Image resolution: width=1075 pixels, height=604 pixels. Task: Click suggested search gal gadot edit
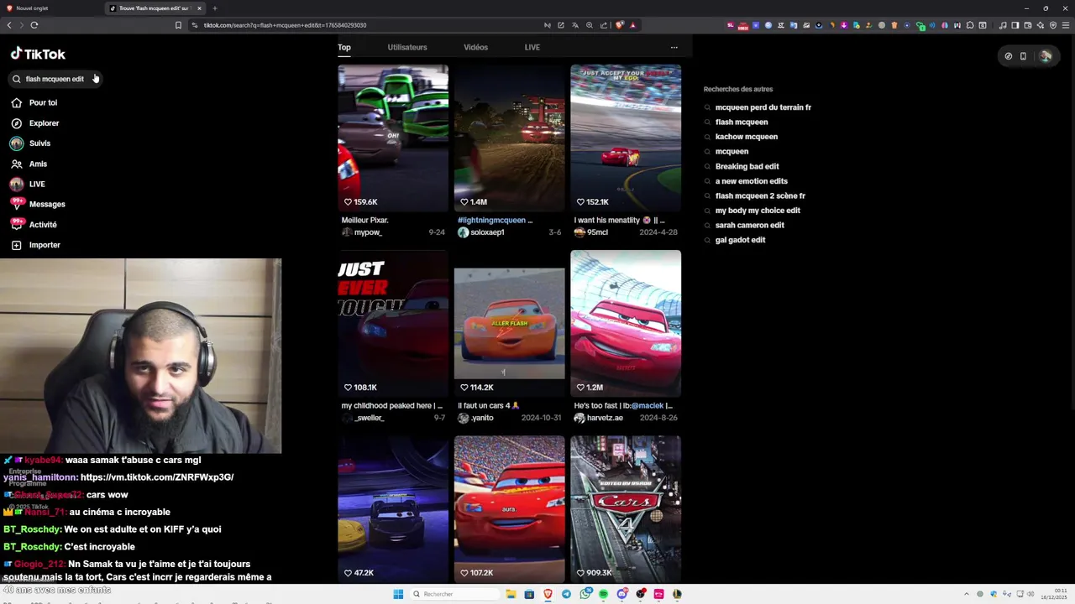point(740,240)
